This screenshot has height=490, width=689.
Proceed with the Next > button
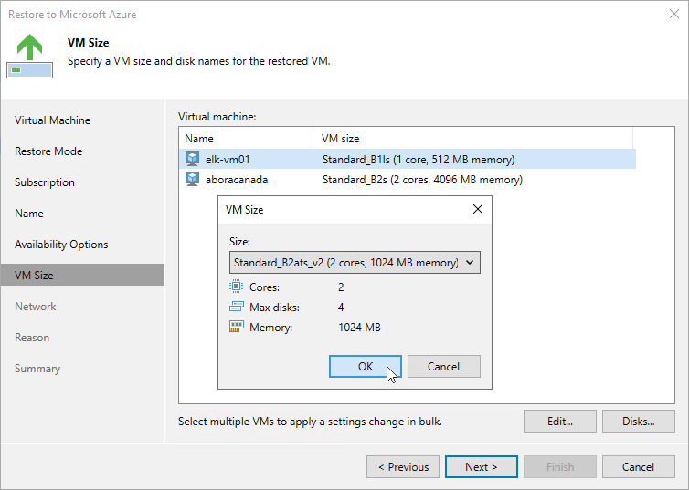pyautogui.click(x=482, y=467)
